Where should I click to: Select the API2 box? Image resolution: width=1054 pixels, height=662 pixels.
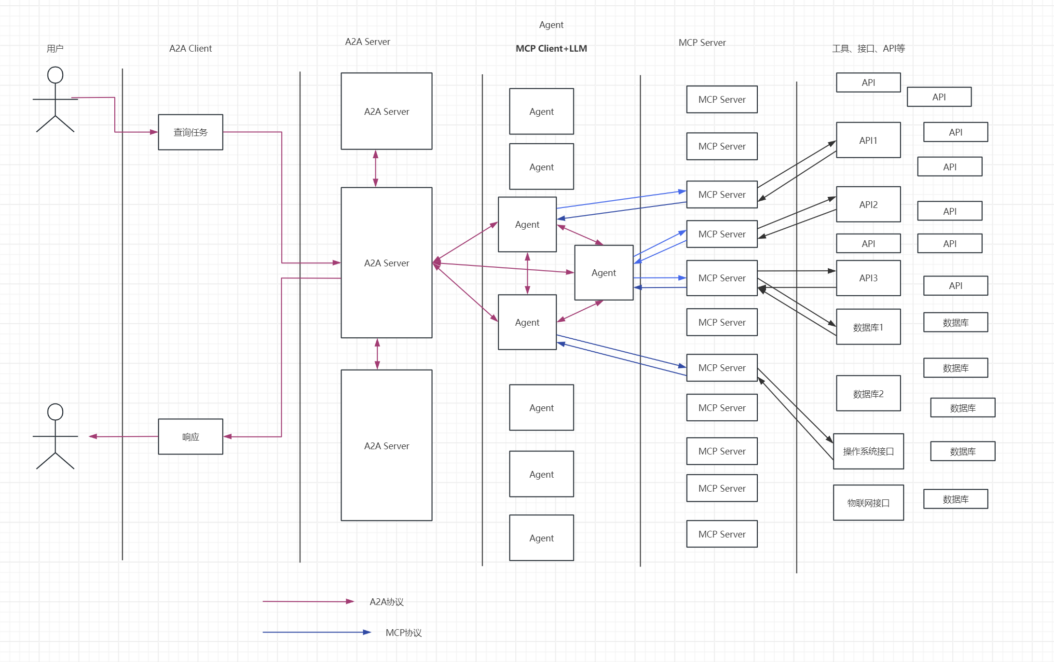coord(868,205)
